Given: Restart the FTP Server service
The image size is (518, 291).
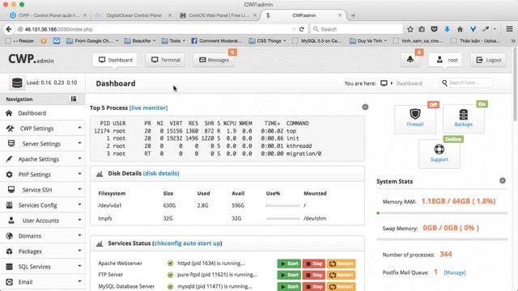Looking at the screenshot, I should tap(342, 275).
